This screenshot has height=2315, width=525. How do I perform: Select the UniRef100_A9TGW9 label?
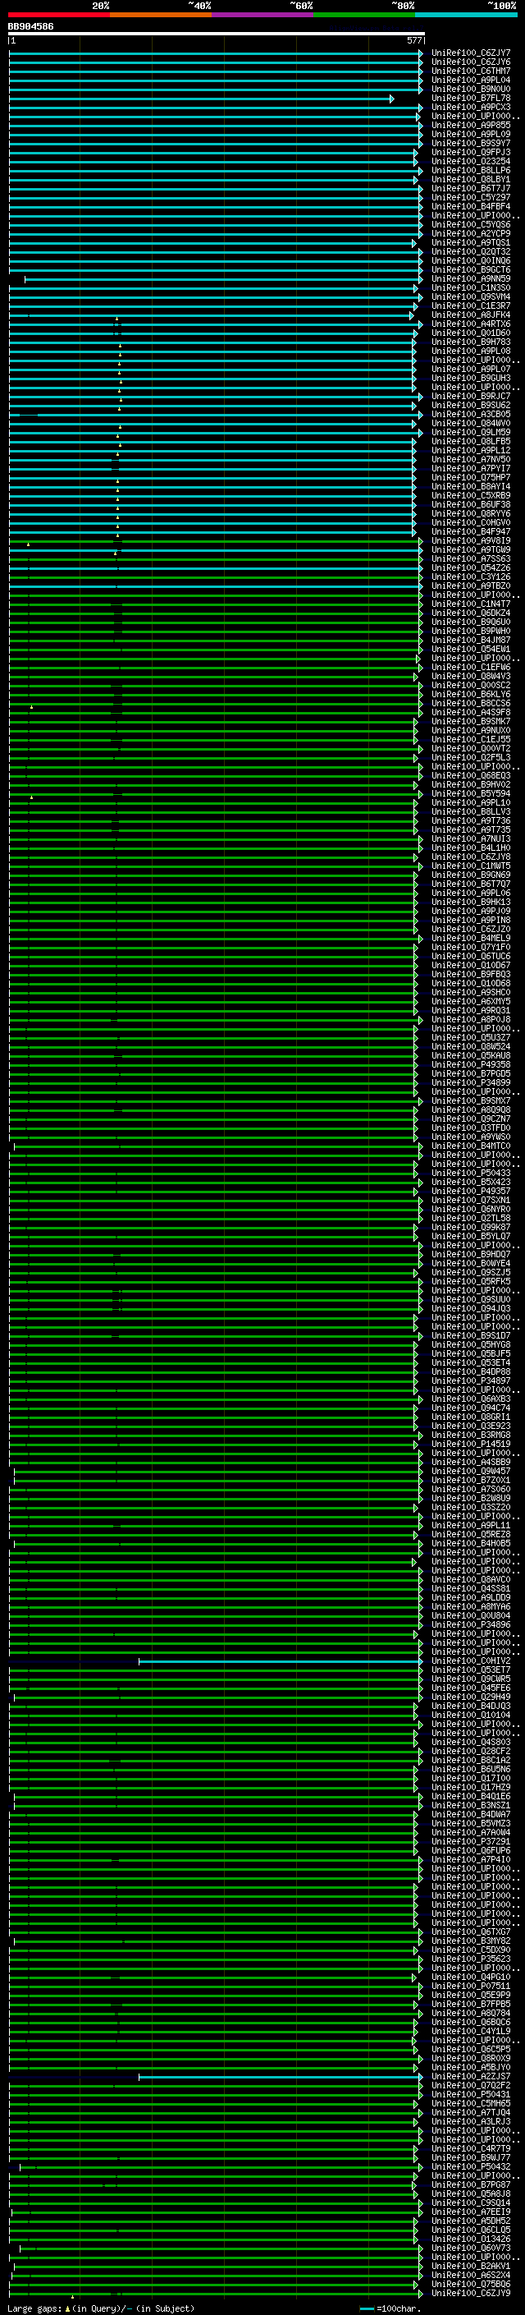470,550
